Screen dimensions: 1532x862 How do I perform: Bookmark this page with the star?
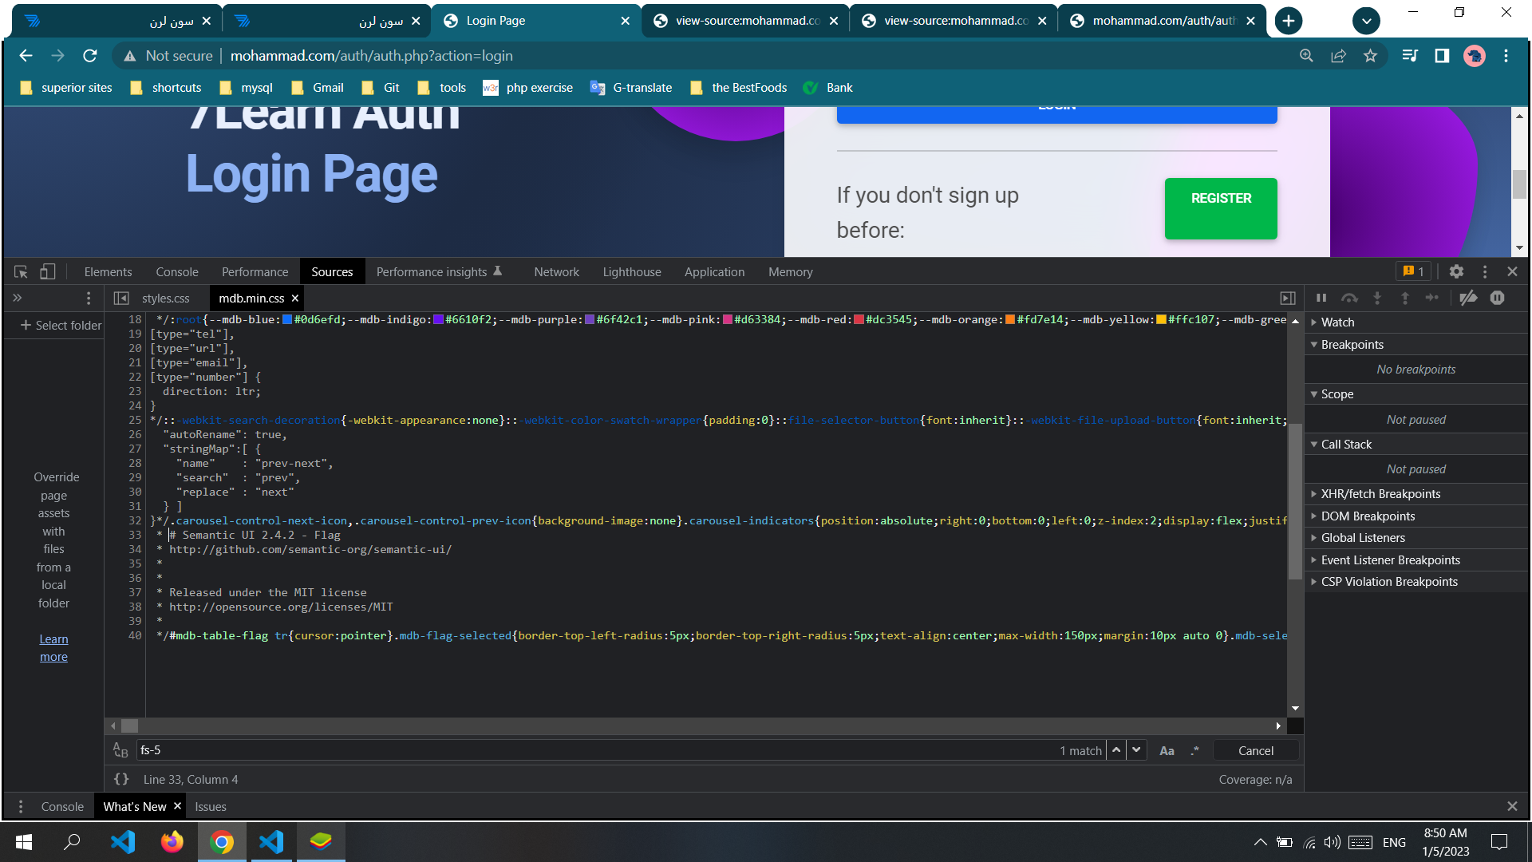[x=1370, y=56]
